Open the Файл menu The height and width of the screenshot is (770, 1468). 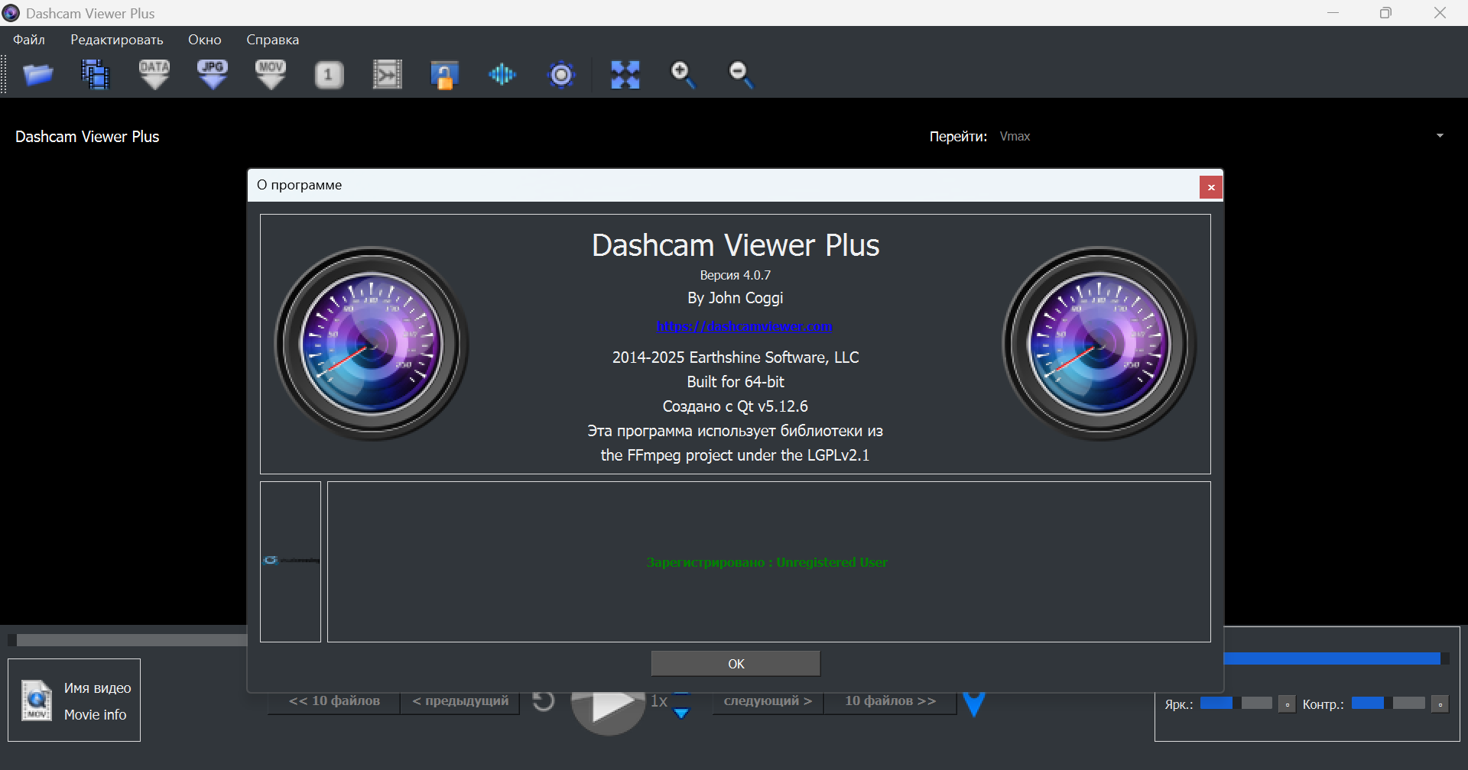[29, 40]
